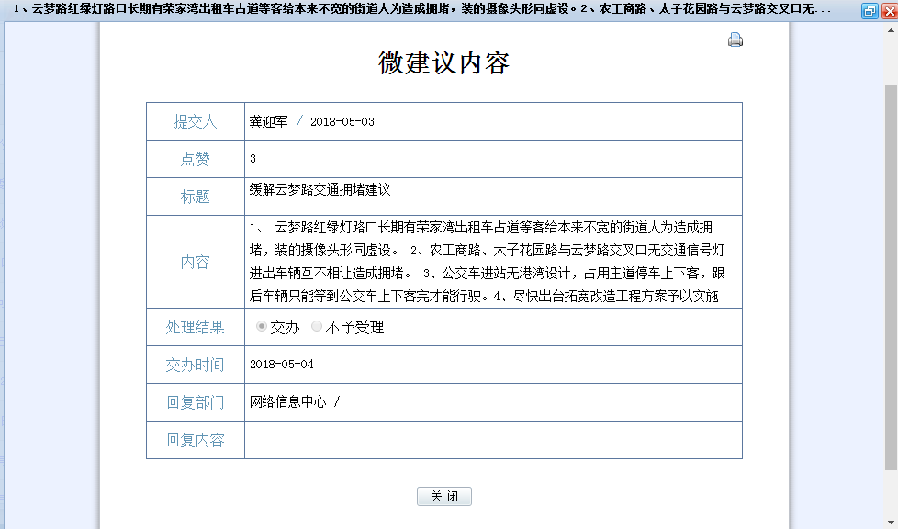Viewport: 898px width, 529px height.
Task: Click the 点赞 count value 3
Action: (253, 159)
